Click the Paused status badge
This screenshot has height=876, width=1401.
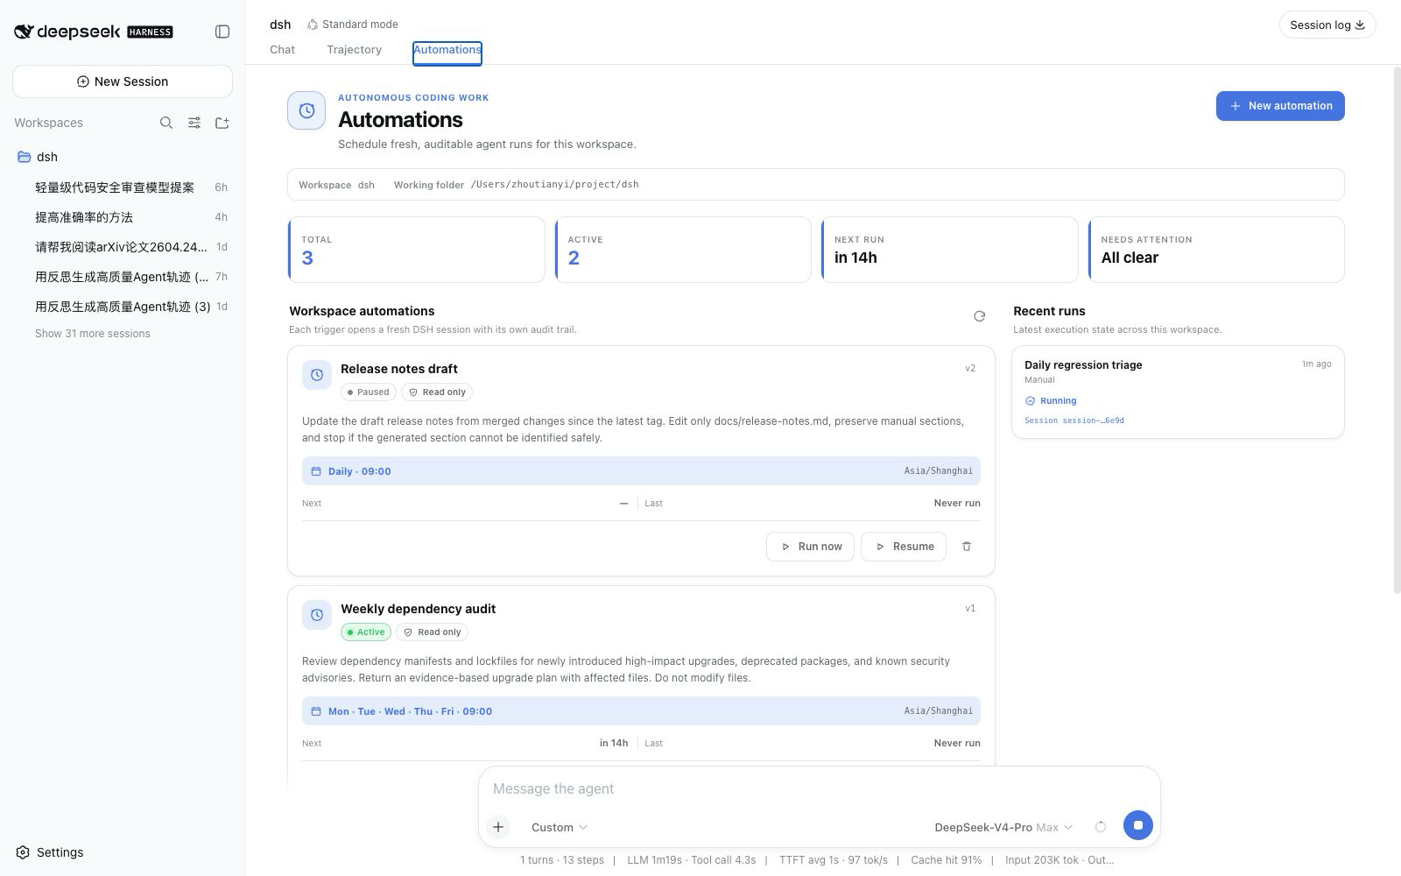click(369, 392)
